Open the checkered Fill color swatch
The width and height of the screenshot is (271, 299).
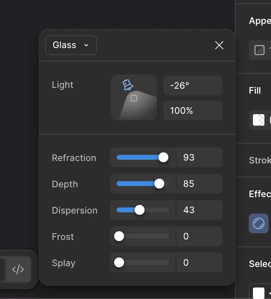coord(259,120)
